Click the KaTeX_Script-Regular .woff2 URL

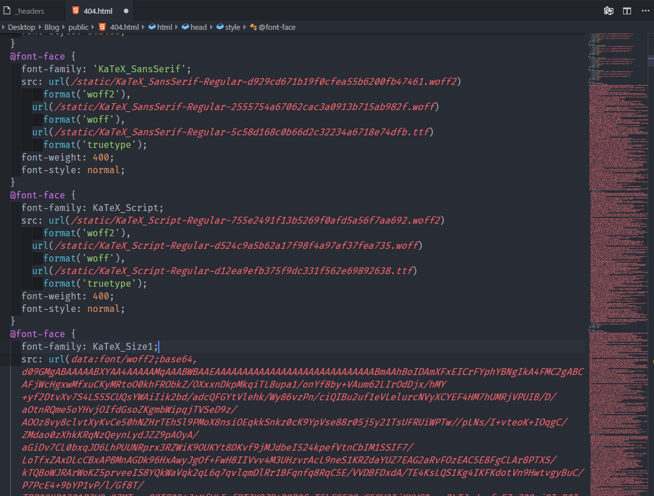(256, 220)
